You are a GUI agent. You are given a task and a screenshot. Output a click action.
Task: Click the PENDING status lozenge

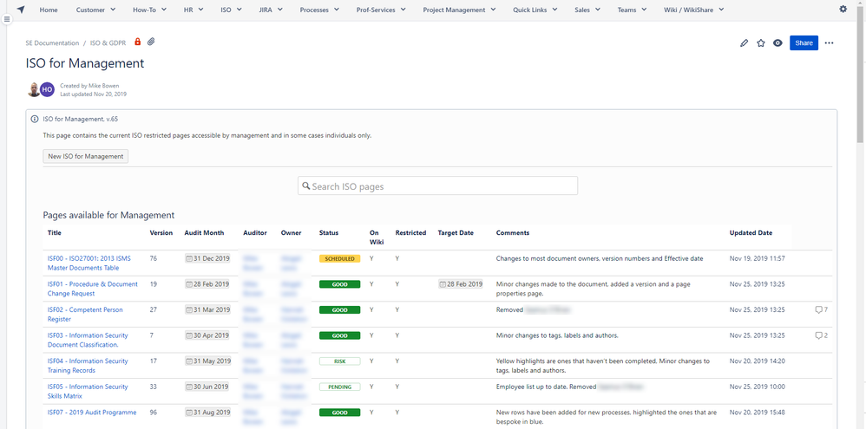pos(339,387)
